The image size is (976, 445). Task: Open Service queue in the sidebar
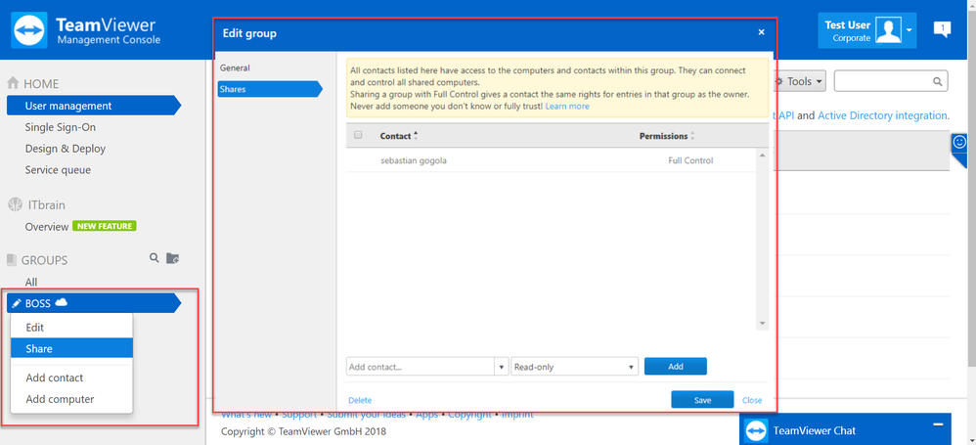(58, 170)
